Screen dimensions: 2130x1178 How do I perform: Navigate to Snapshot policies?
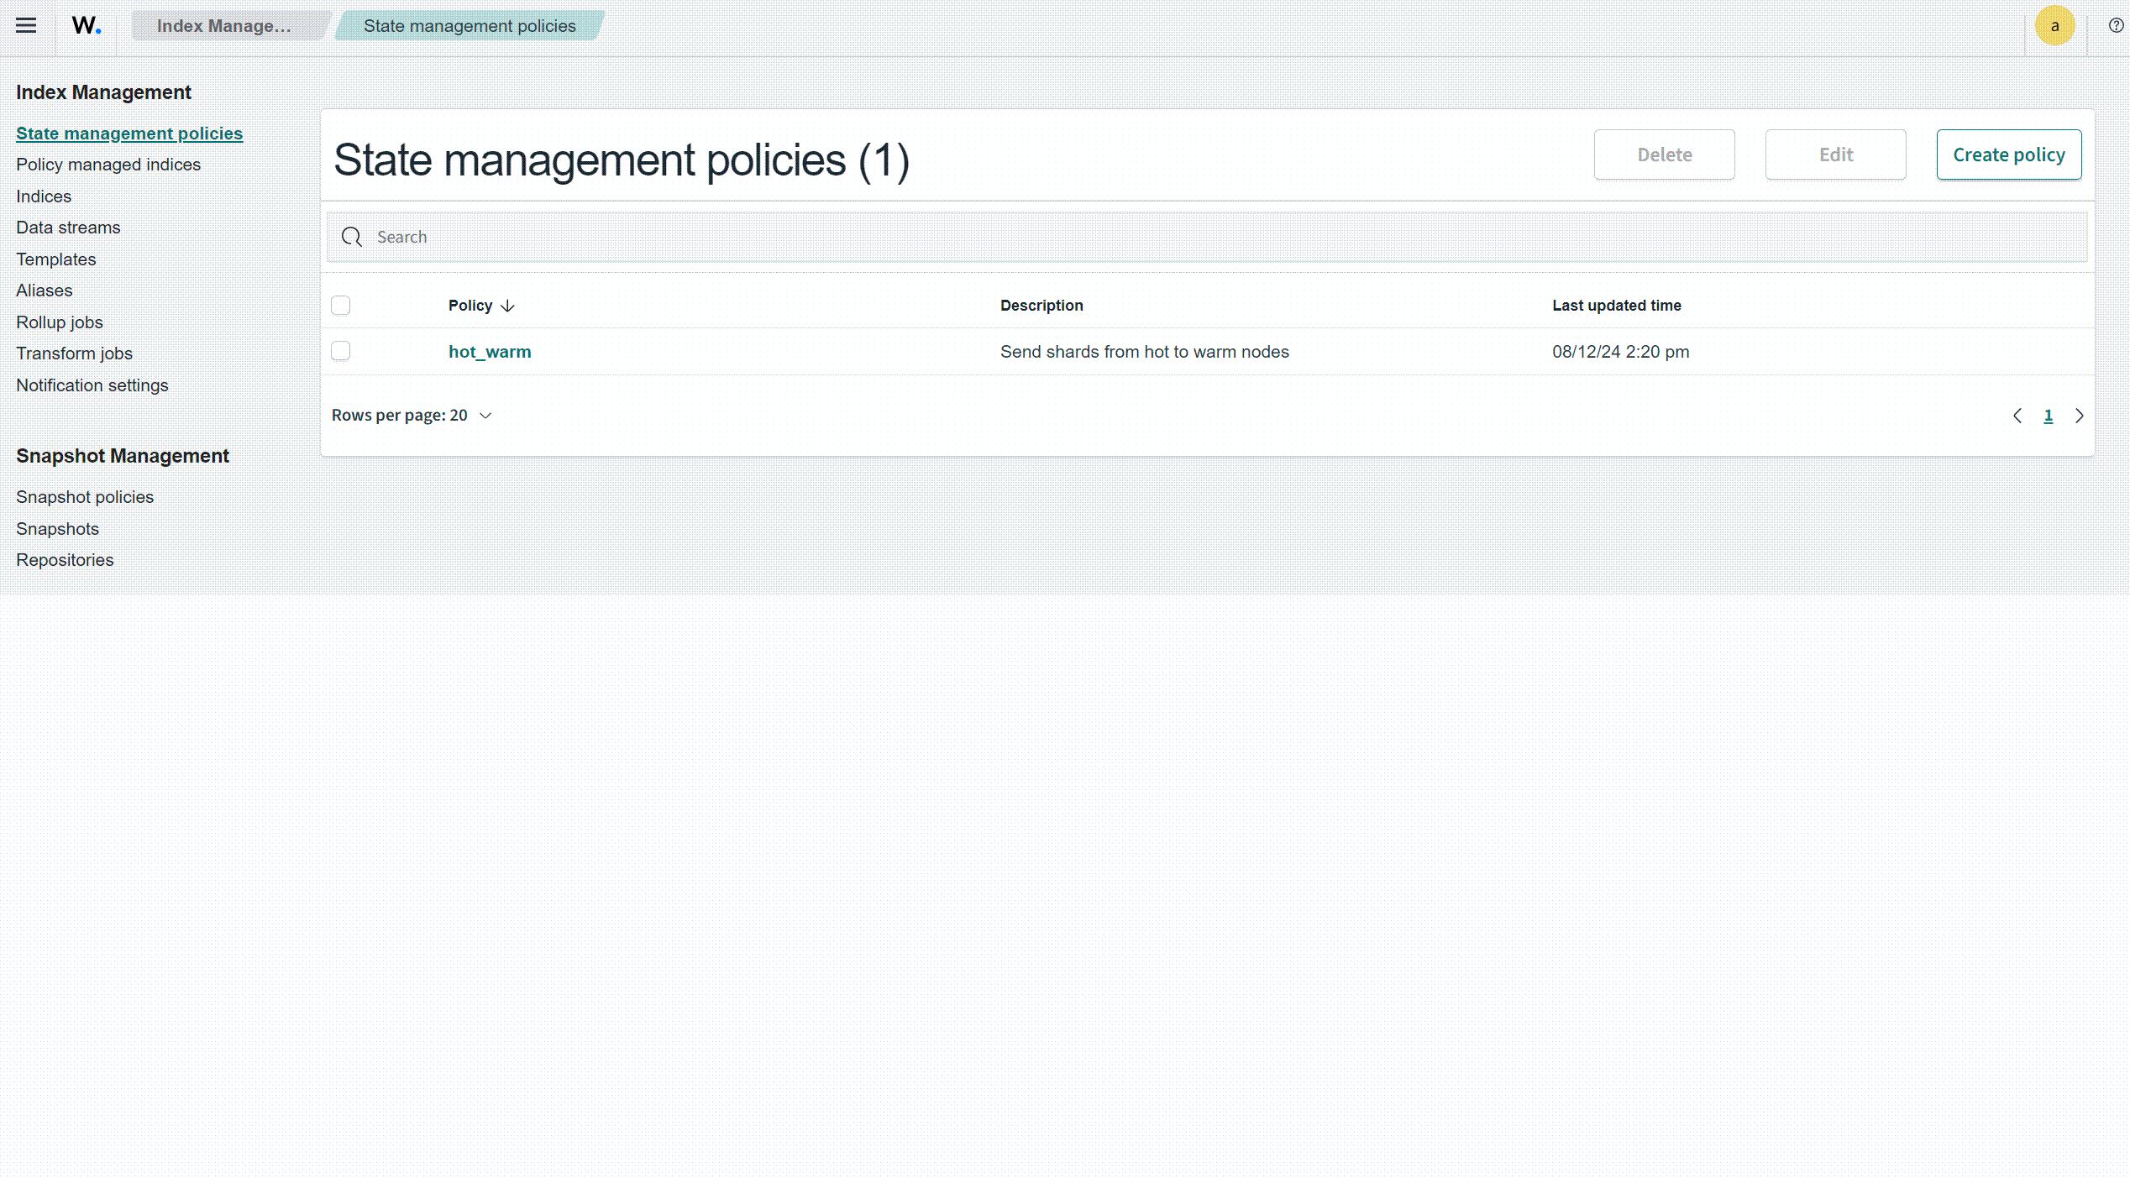click(x=85, y=497)
